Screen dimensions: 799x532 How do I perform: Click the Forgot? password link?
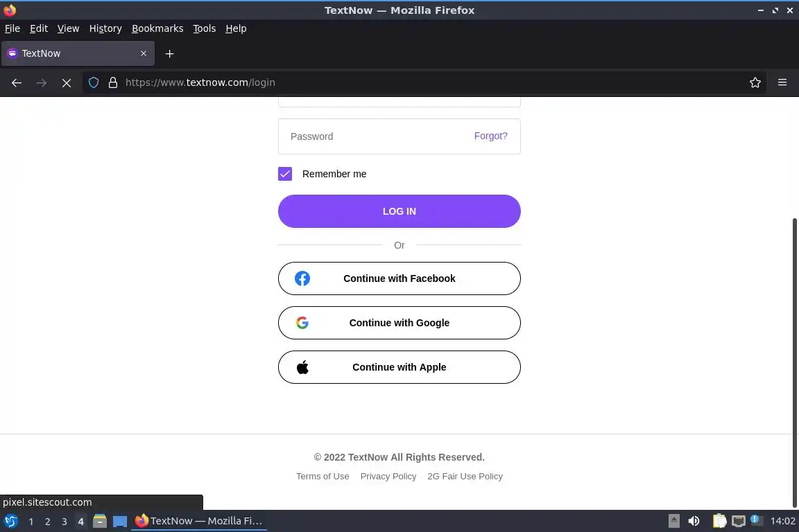491,136
